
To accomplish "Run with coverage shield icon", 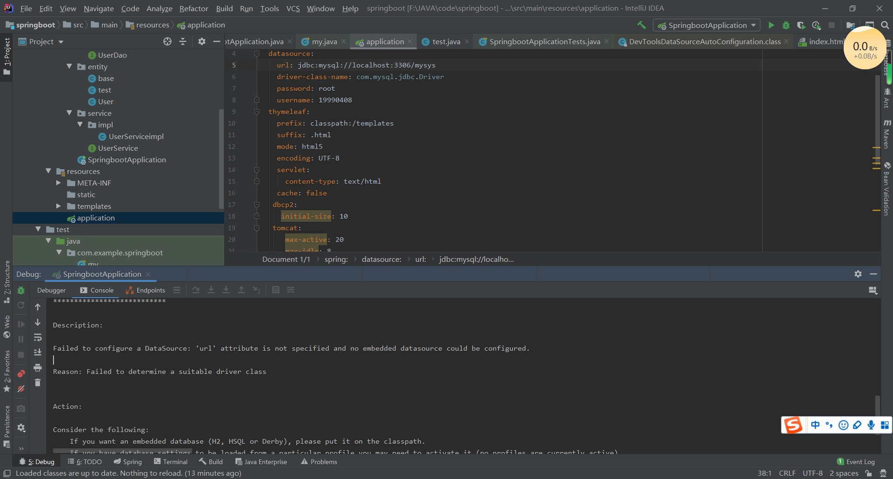I will point(801,25).
